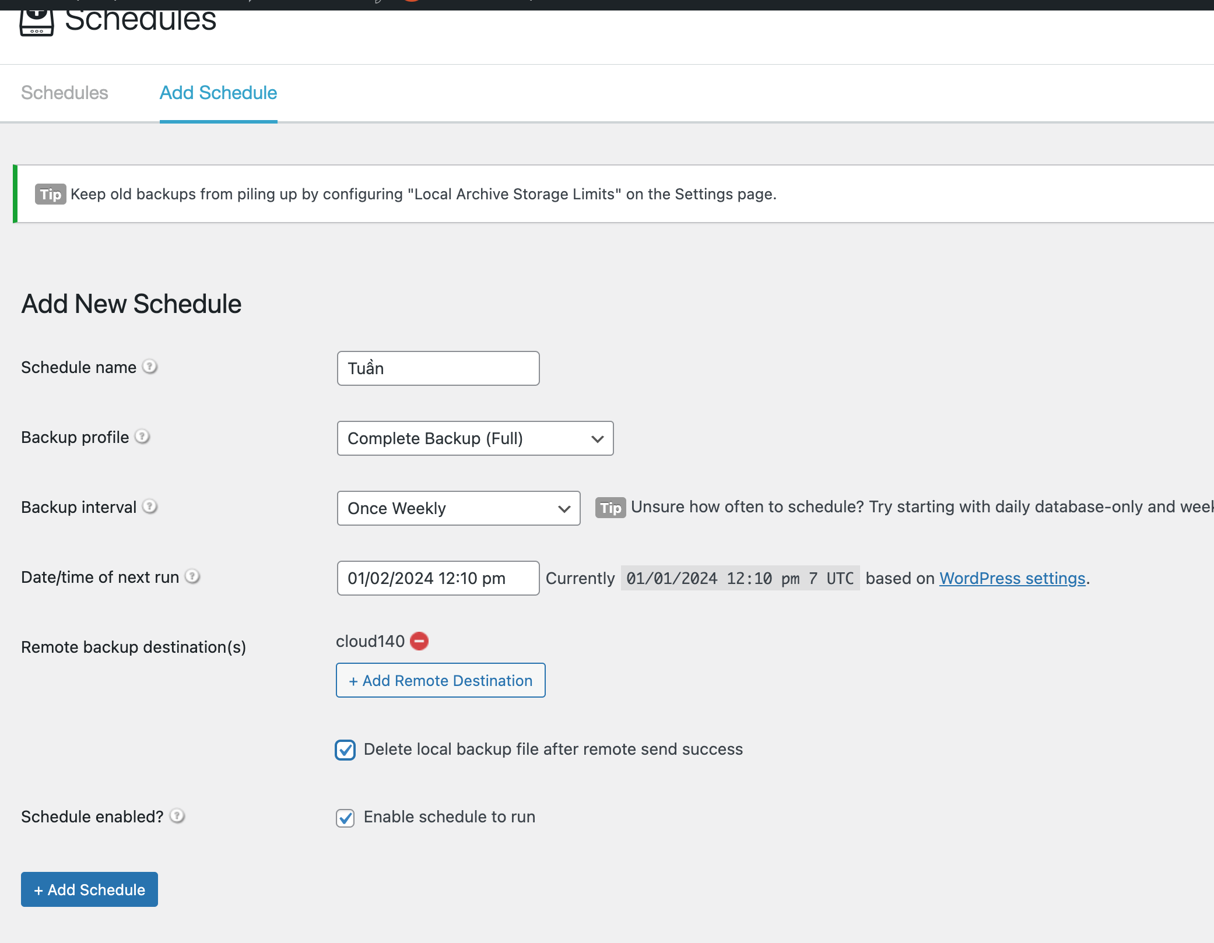Click help icon beside Backup profile
Screen dimensions: 1214x943
coord(142,437)
